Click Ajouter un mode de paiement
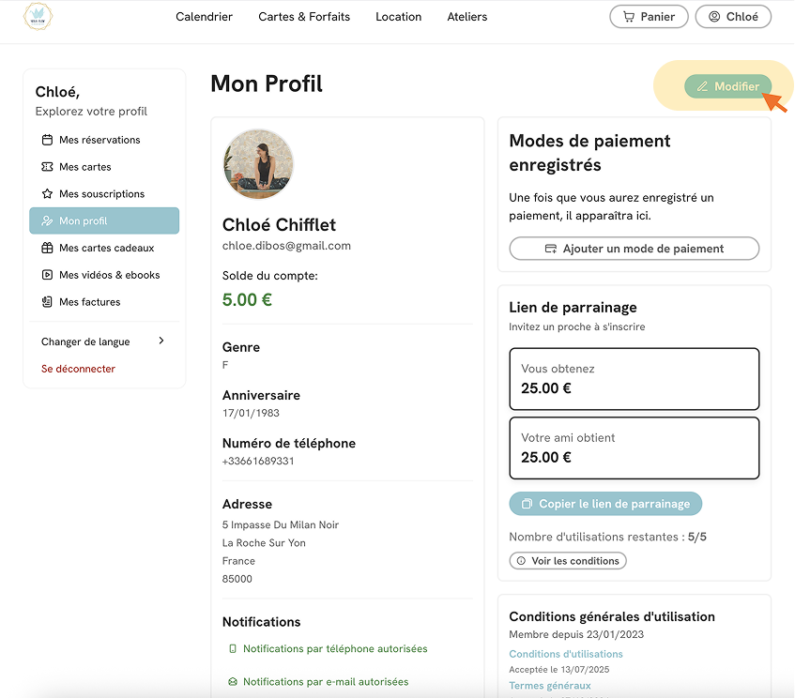The image size is (795, 698). click(634, 249)
